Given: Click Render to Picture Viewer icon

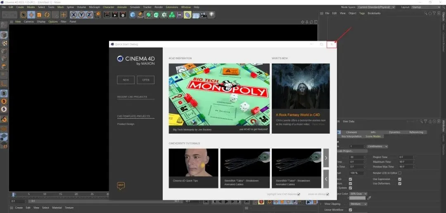Looking at the screenshot, I should tap(115, 14).
